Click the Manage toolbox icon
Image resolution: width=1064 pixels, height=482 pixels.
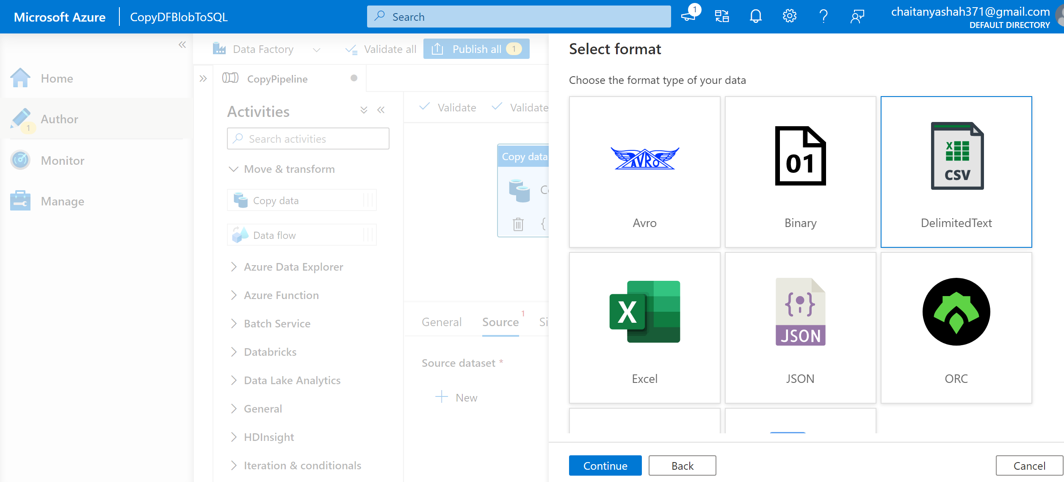(20, 200)
